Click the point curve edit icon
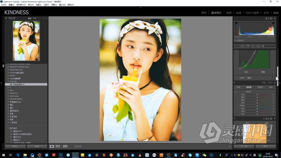Screen dimensions: 281x158 click(273, 78)
